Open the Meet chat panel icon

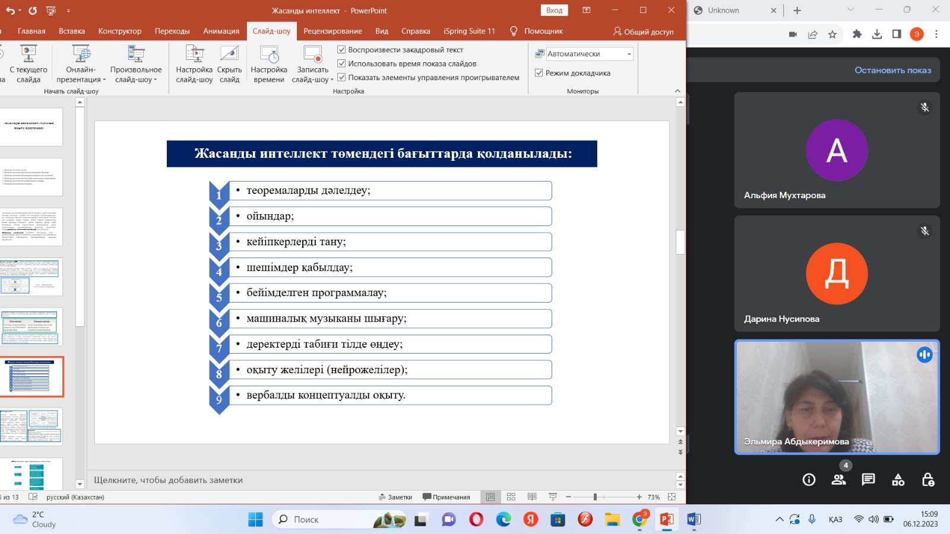(x=868, y=479)
